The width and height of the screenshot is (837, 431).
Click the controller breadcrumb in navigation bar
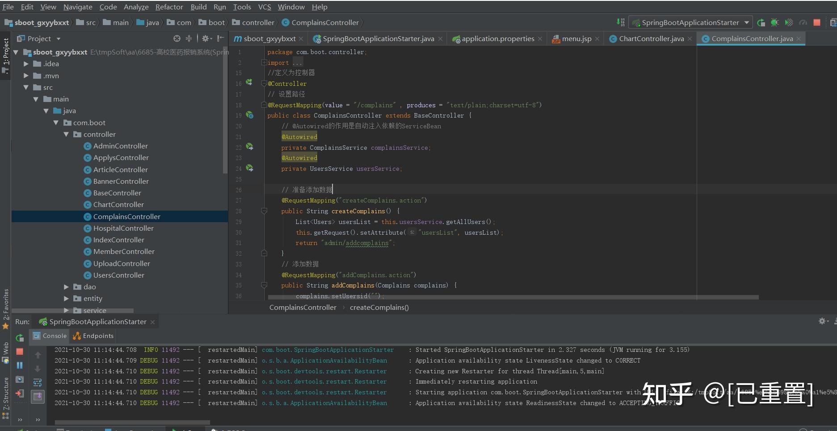[252, 22]
